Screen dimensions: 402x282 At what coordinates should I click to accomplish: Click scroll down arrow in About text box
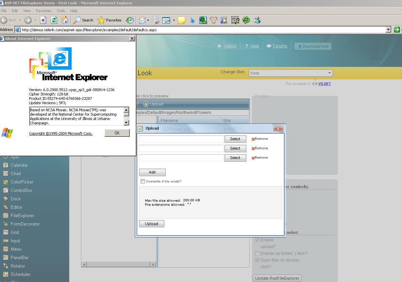coord(126,123)
